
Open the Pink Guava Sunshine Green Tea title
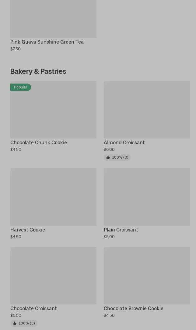pyautogui.click(x=47, y=42)
